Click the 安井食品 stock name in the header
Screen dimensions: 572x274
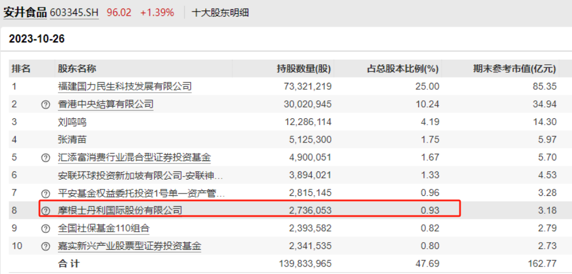(x=25, y=12)
